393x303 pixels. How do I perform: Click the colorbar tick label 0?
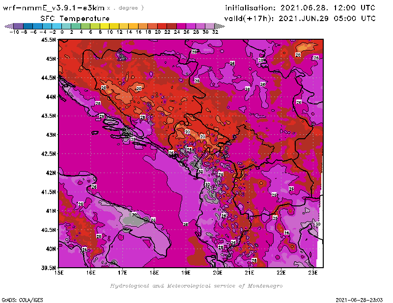pos(62,32)
